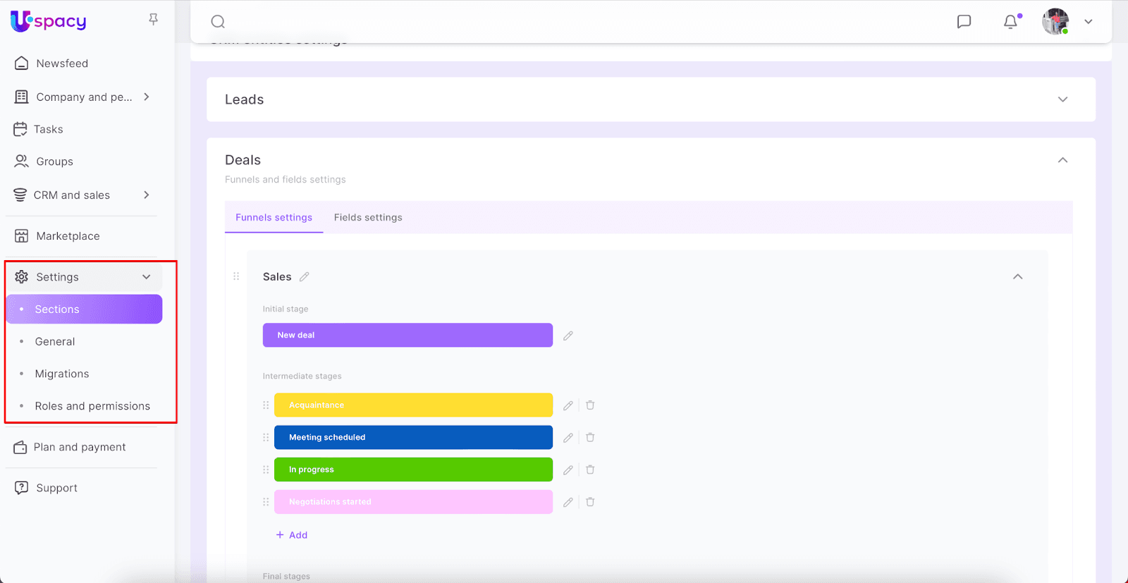Expand the Leads section
This screenshot has width=1128, height=583.
click(1062, 99)
